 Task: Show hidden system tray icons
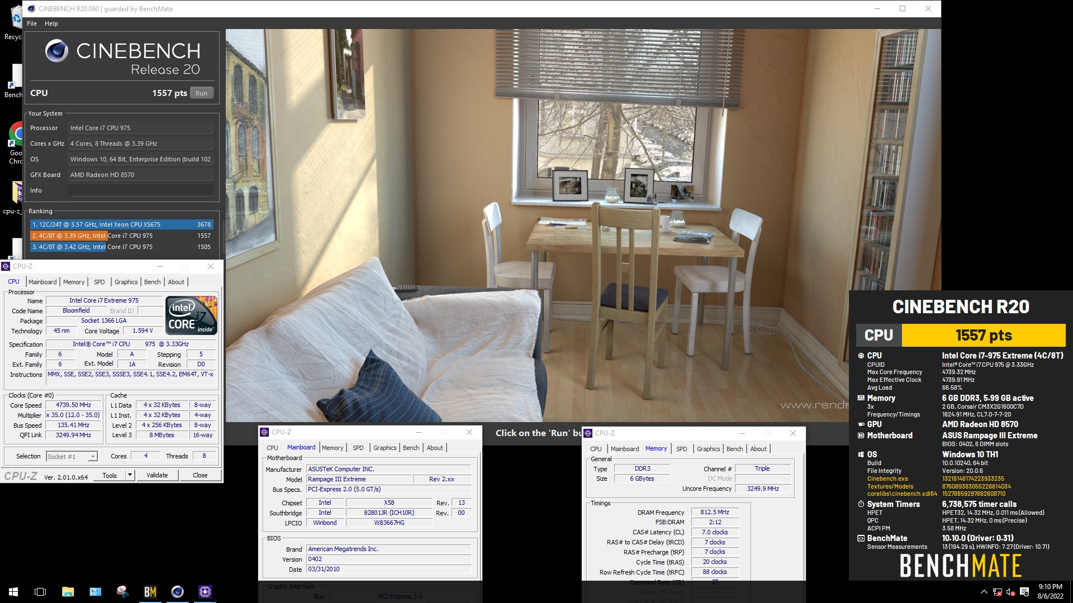(x=984, y=592)
